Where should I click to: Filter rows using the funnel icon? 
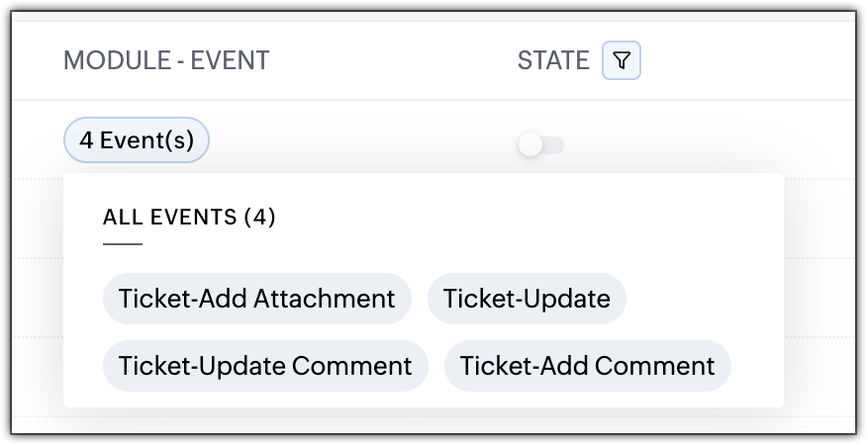622,61
